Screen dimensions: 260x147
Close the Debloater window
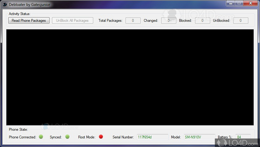(x=250, y=3)
